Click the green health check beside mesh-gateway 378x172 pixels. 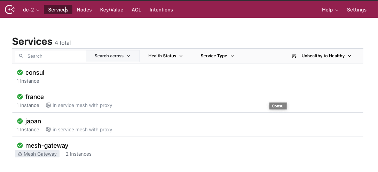[x=20, y=146]
